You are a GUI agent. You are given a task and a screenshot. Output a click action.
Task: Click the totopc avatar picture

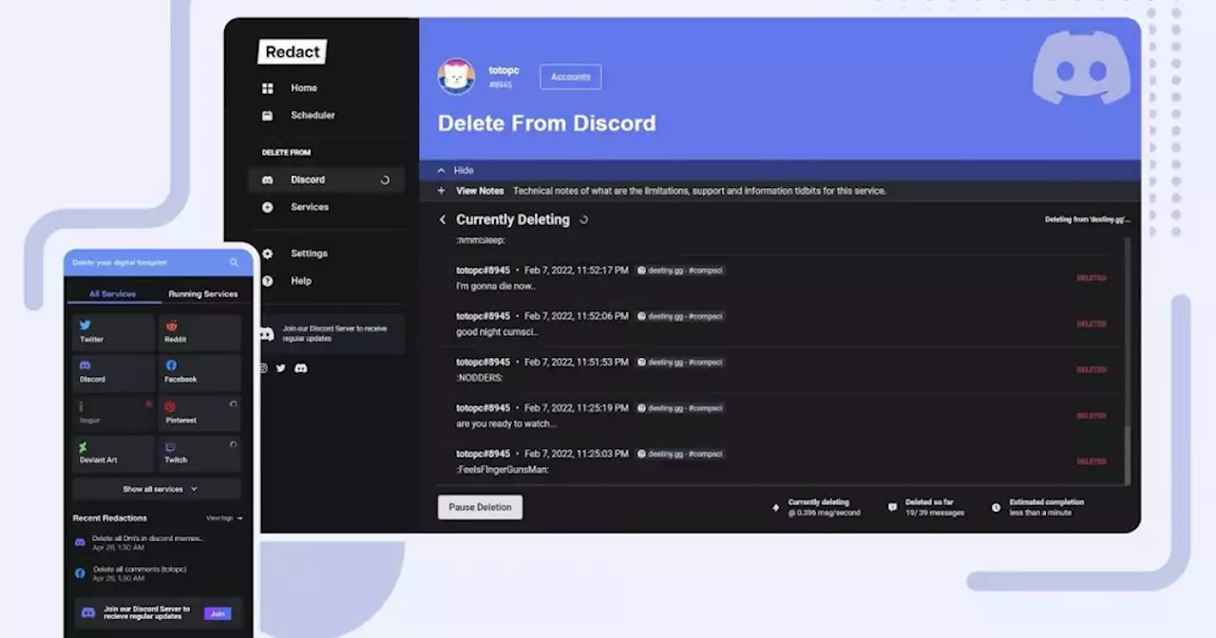pos(456,77)
